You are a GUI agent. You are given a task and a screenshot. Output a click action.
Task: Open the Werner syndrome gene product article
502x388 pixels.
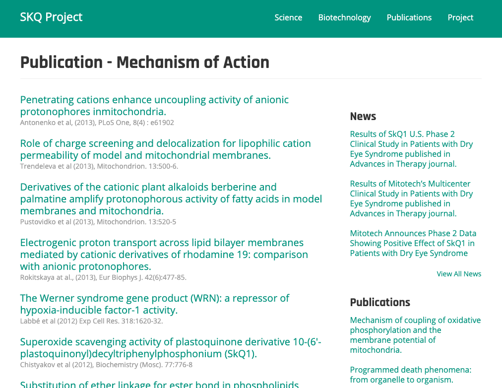coord(154,304)
